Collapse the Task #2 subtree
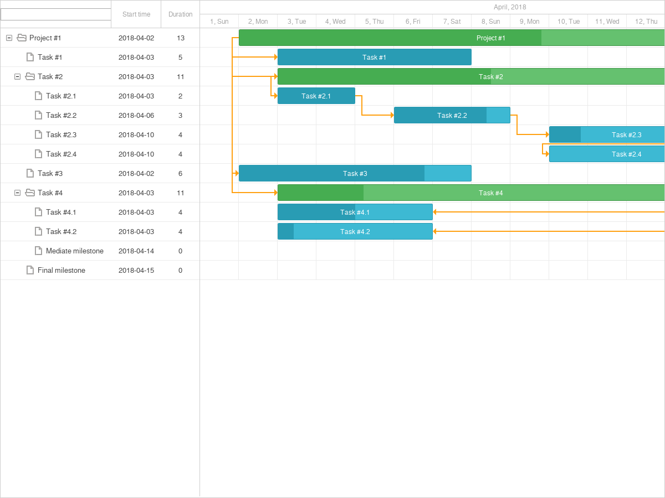665x498 pixels. pyautogui.click(x=17, y=76)
